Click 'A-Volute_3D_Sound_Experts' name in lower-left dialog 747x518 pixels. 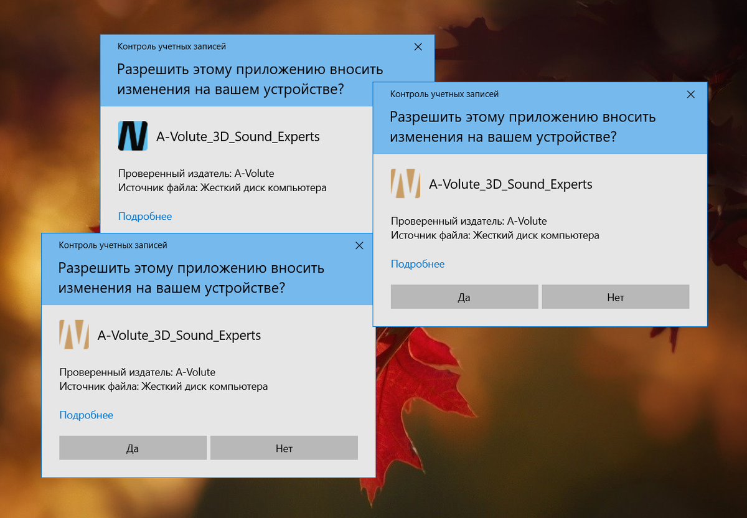click(x=179, y=335)
